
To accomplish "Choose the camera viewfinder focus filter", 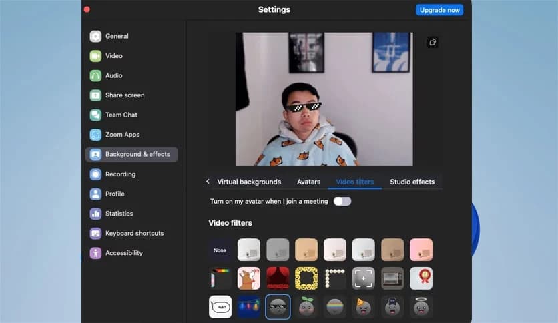I will pos(363,278).
